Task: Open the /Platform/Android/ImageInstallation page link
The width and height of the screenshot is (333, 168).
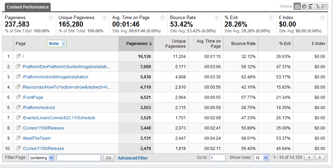Action: click(55, 77)
